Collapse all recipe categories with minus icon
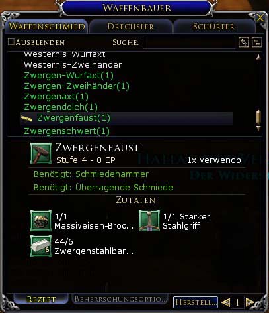Image resolution: width=269 pixels, height=313 pixels. coord(256,42)
